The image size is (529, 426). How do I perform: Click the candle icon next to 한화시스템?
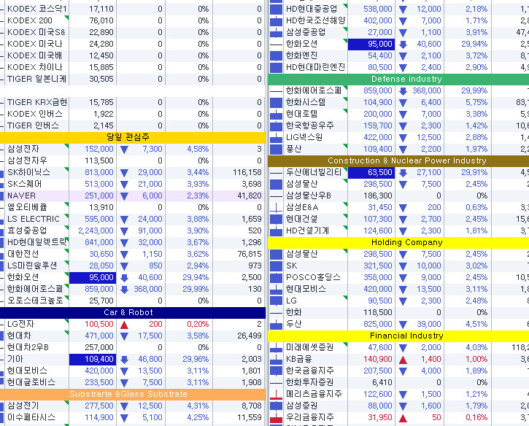click(276, 103)
